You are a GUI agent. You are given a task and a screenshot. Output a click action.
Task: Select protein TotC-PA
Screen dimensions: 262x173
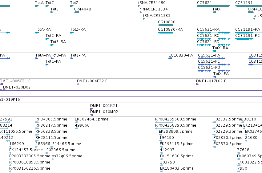[x=53, y=61]
